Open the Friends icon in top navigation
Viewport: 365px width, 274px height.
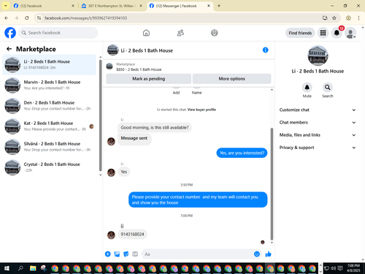[180, 33]
